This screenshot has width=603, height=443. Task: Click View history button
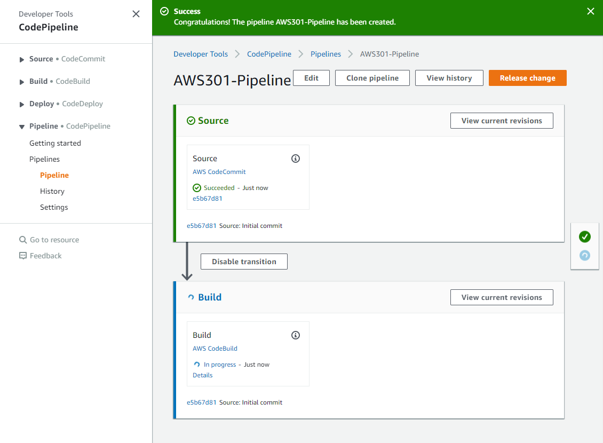449,78
